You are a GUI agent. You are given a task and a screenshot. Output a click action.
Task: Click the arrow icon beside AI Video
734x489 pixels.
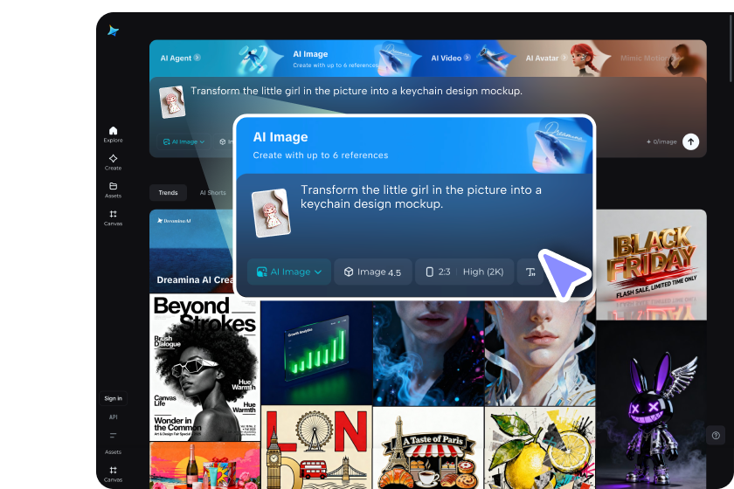467,58
